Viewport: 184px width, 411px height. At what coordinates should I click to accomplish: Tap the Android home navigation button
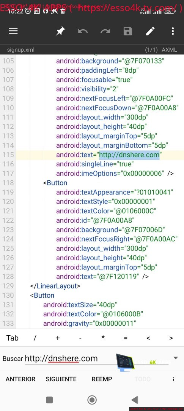[92, 400]
